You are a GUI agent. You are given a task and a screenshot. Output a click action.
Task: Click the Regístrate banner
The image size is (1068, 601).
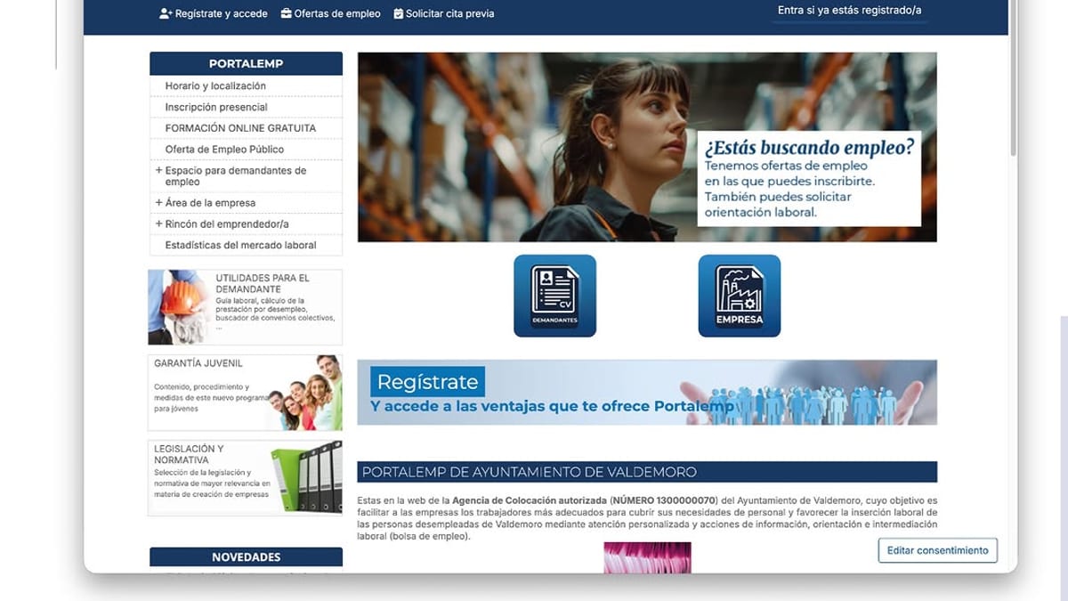pyautogui.click(x=647, y=393)
